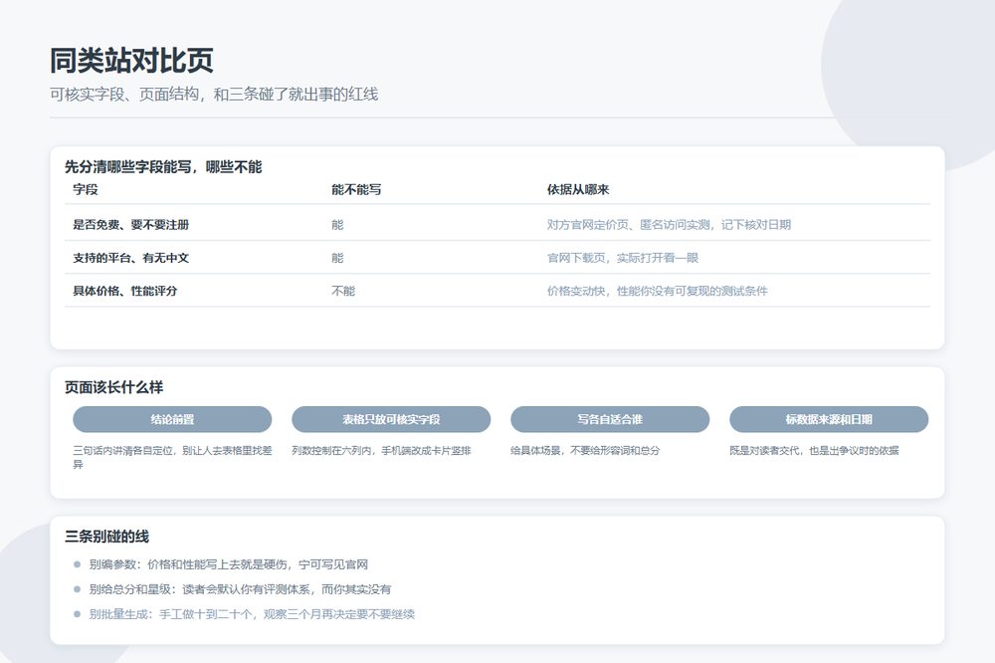The height and width of the screenshot is (663, 995).
Task: Click the 写各自适合谁 pill button
Action: pos(610,419)
